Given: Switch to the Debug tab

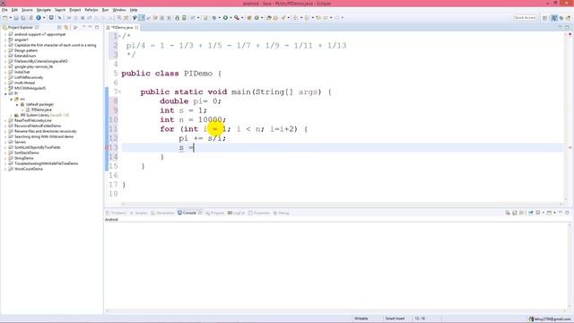Looking at the screenshot, I should tap(281, 213).
